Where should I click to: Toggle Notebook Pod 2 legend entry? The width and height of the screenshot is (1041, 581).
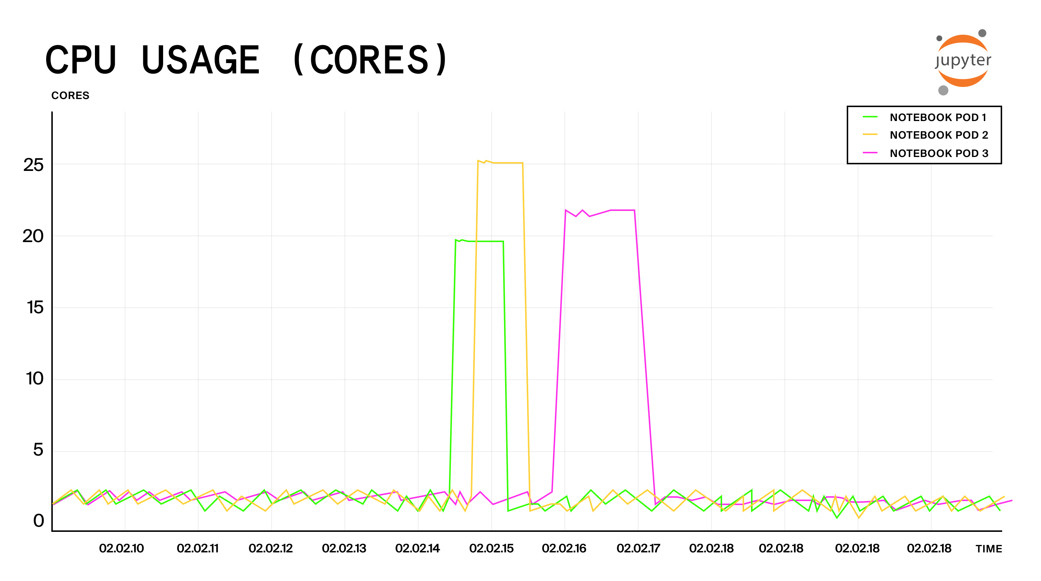point(938,135)
